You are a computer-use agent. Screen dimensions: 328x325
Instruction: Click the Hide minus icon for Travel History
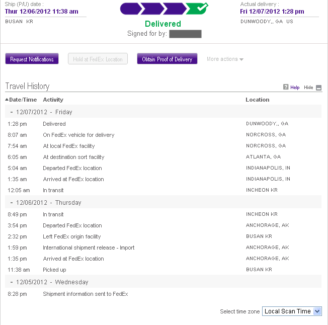(x=319, y=88)
